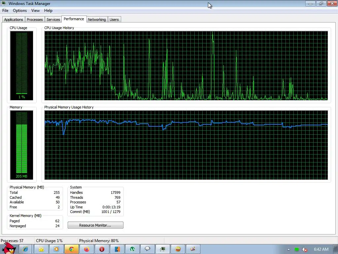Click status bar text Processes: 57
This screenshot has height=254, width=338.
(x=12, y=241)
